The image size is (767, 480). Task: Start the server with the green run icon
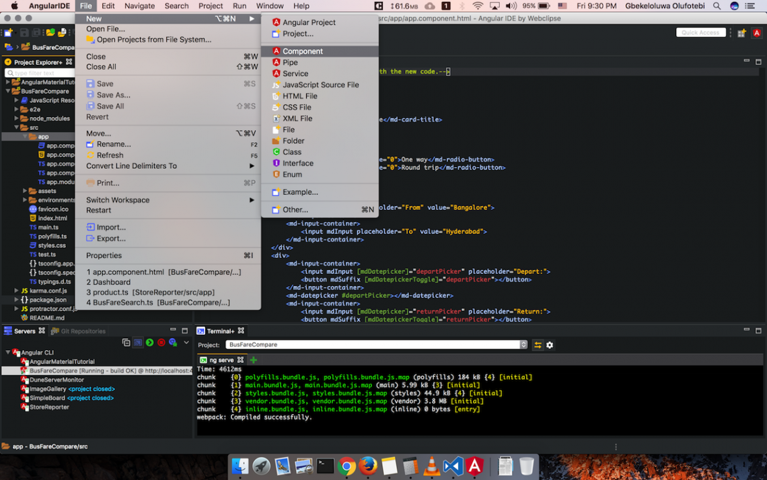tap(149, 343)
